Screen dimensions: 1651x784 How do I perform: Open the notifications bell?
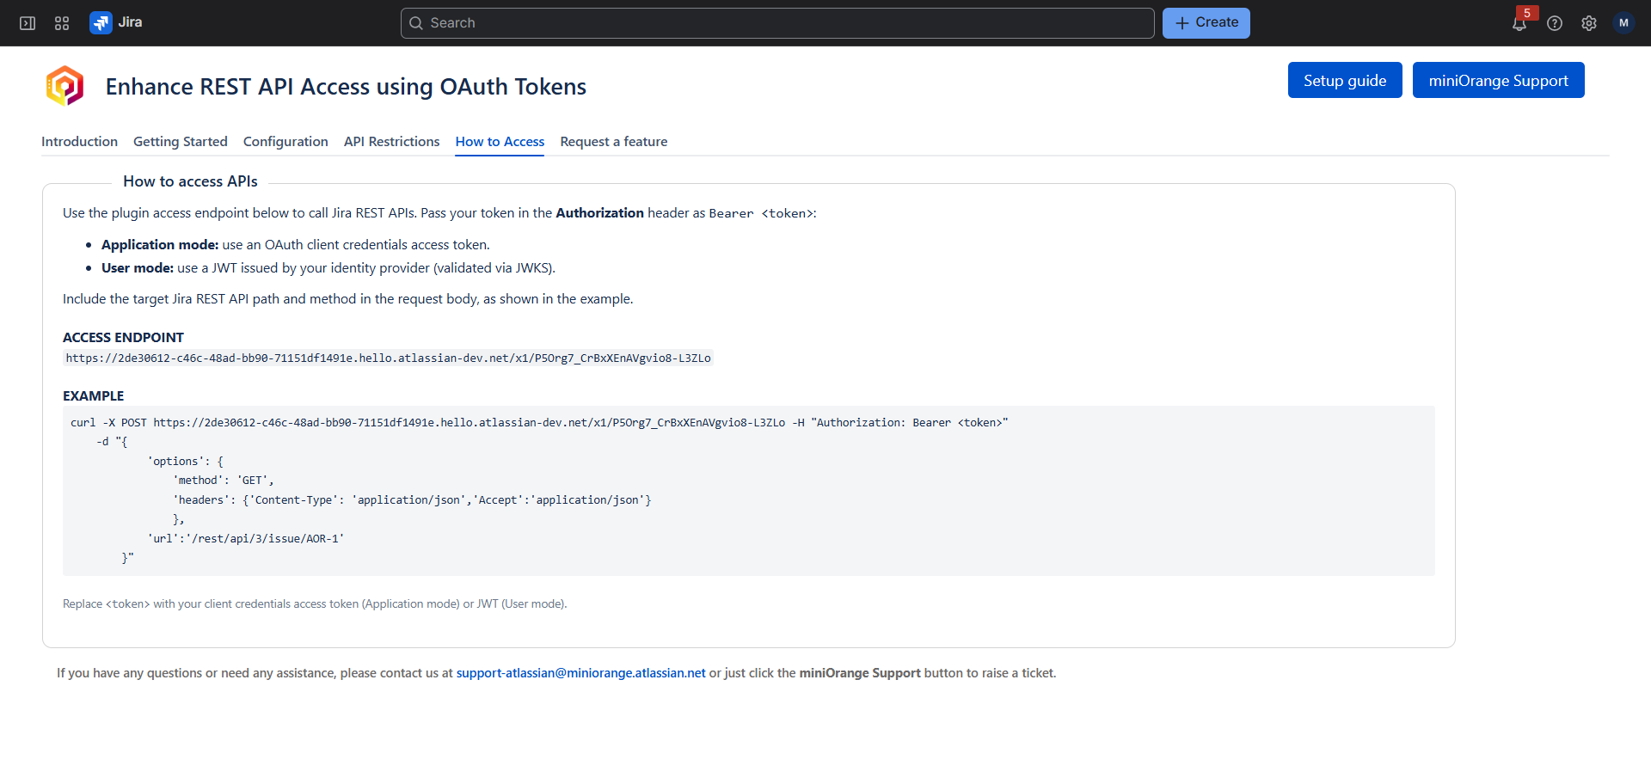[x=1519, y=23]
